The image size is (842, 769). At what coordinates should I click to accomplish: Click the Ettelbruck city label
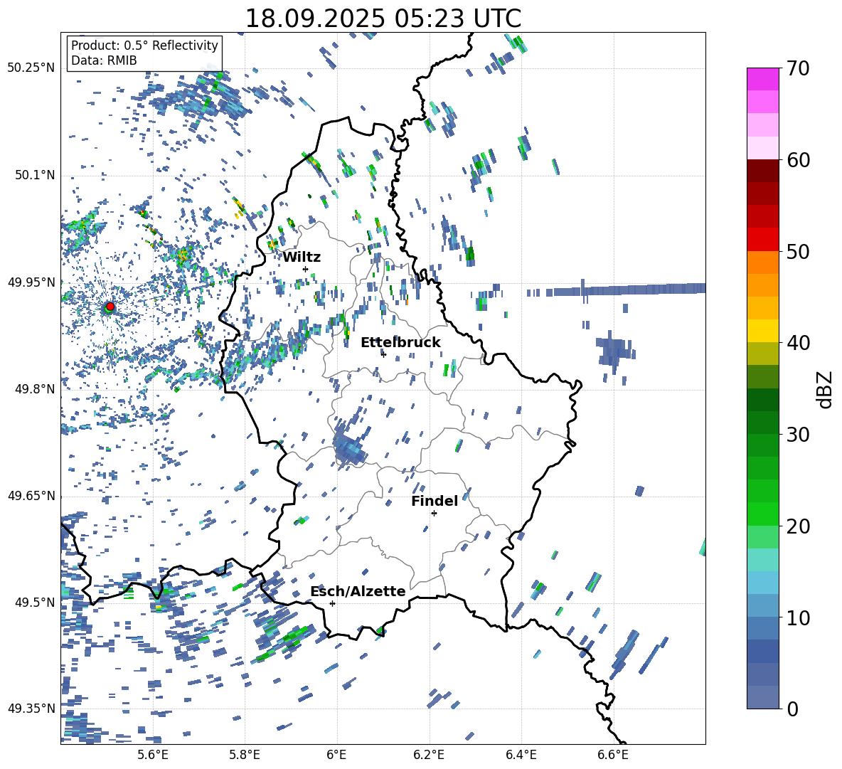click(400, 343)
